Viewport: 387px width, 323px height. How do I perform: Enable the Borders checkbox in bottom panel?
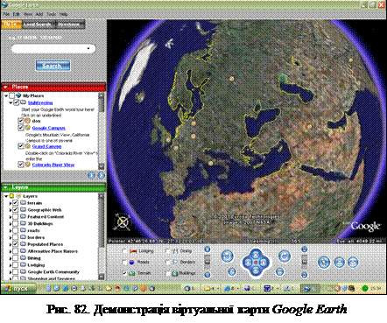click(x=168, y=262)
